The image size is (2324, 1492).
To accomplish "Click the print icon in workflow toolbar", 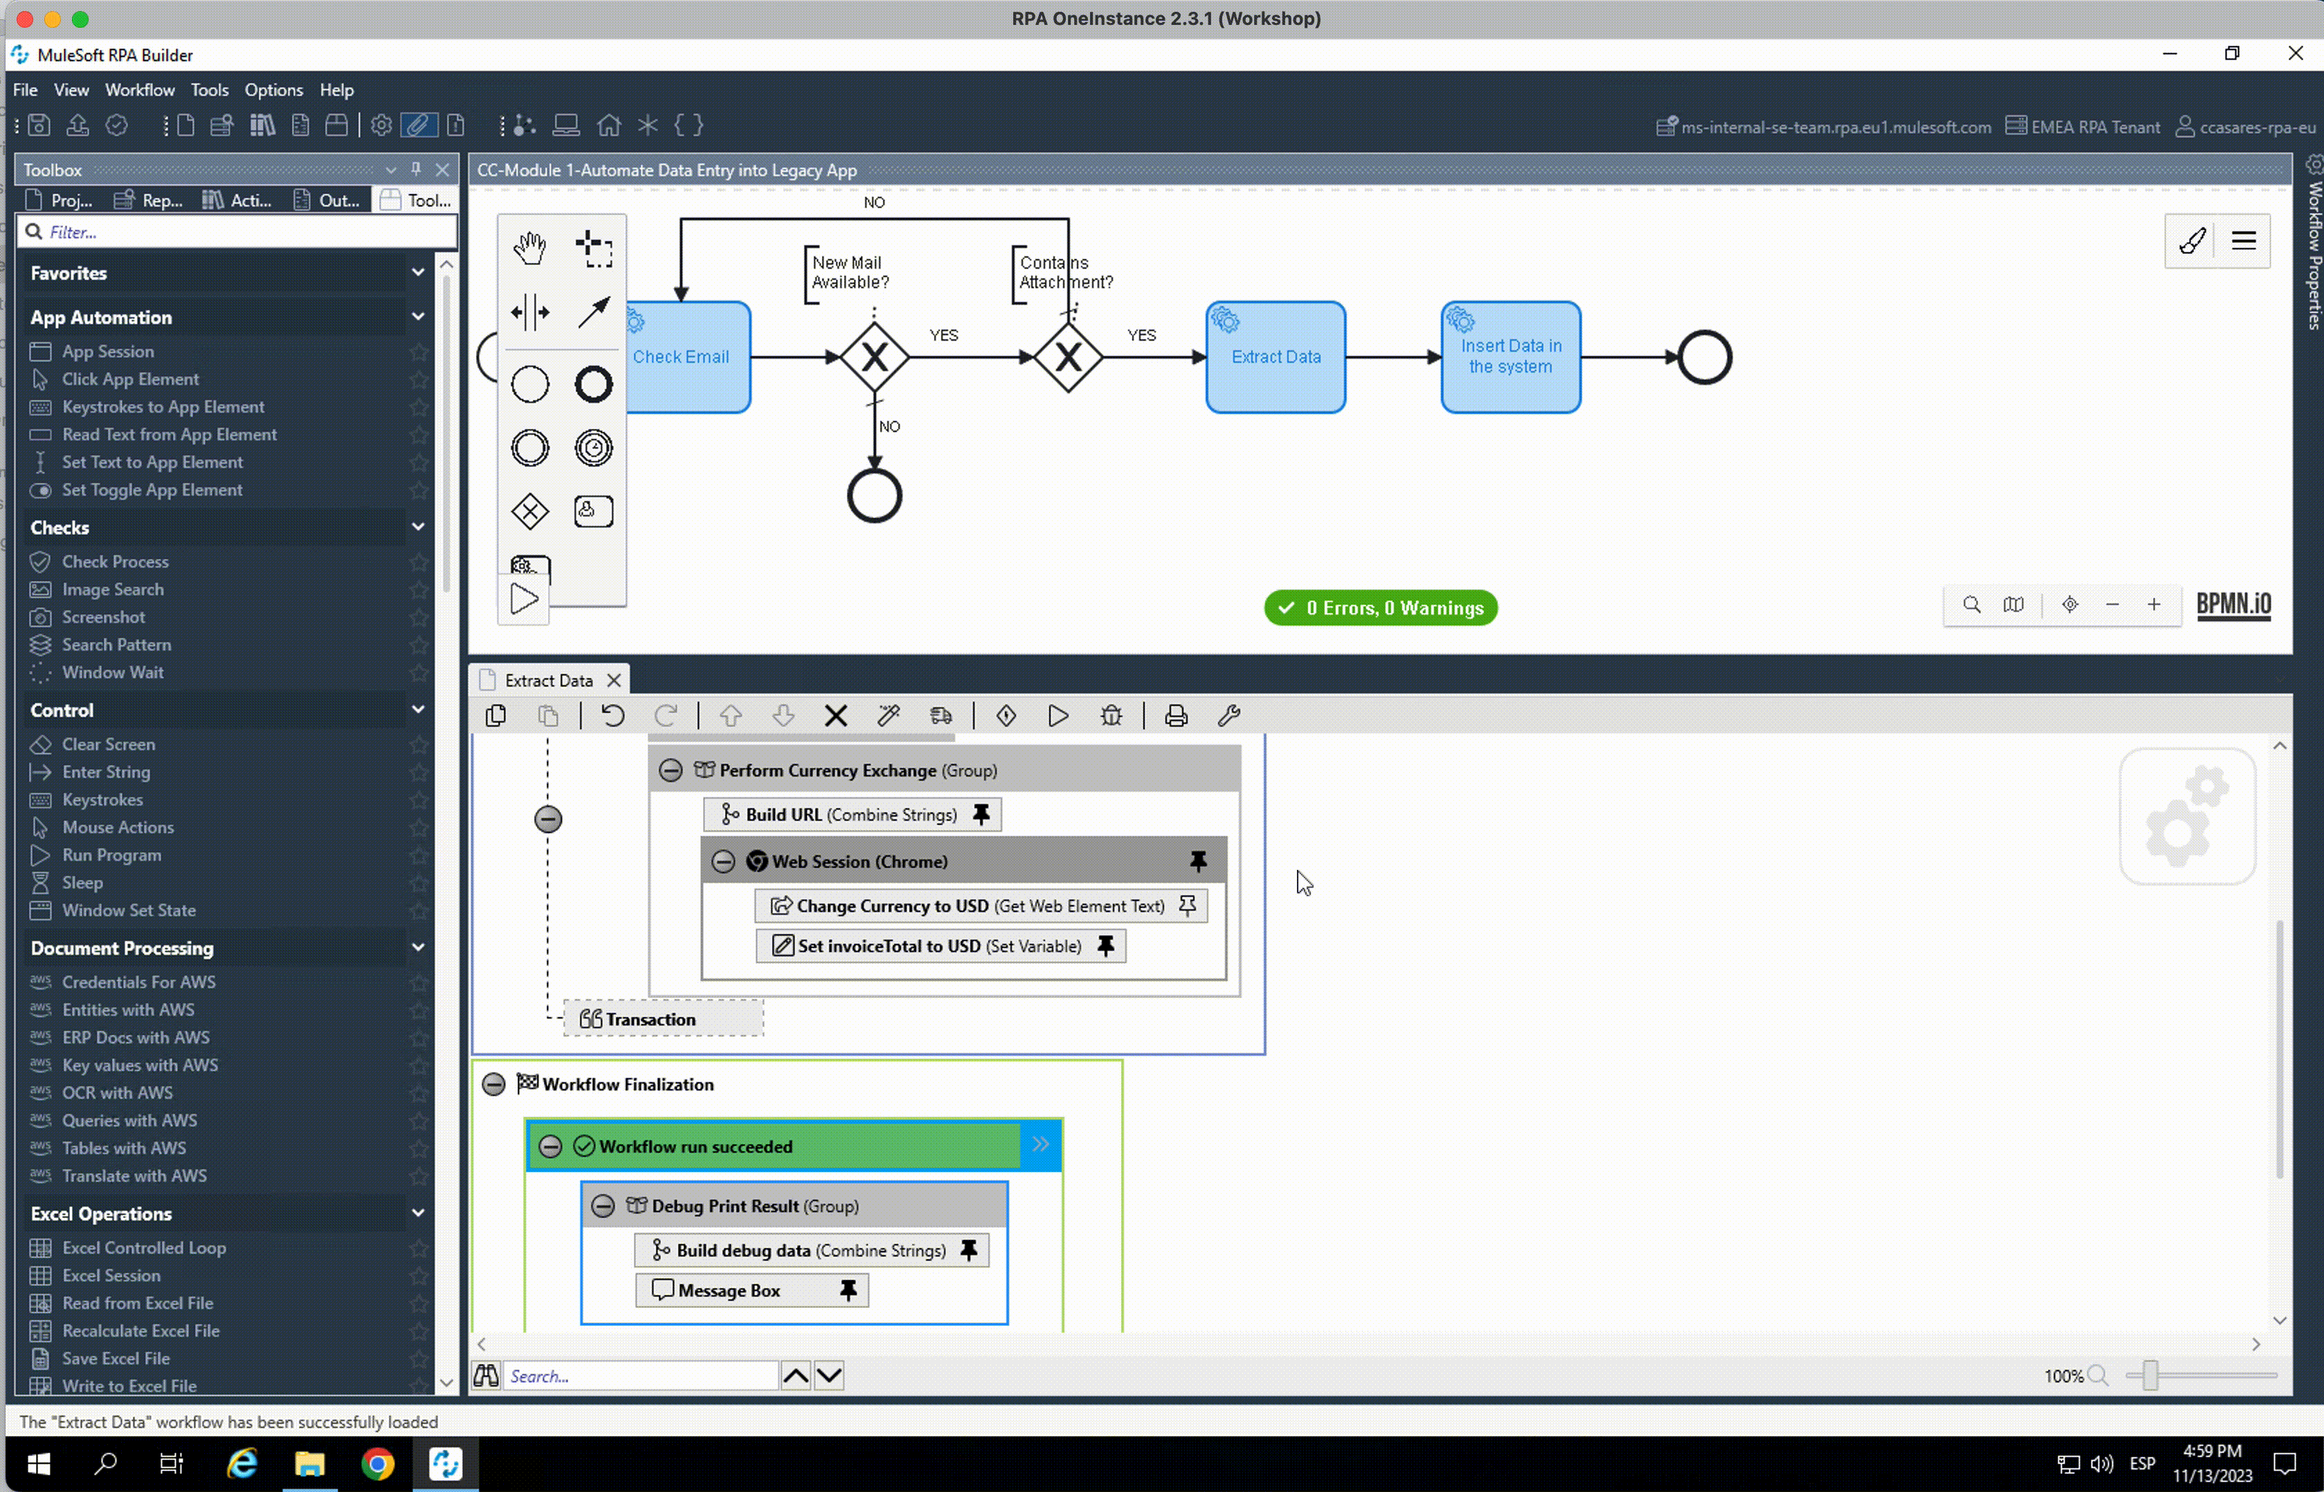I will [1176, 716].
